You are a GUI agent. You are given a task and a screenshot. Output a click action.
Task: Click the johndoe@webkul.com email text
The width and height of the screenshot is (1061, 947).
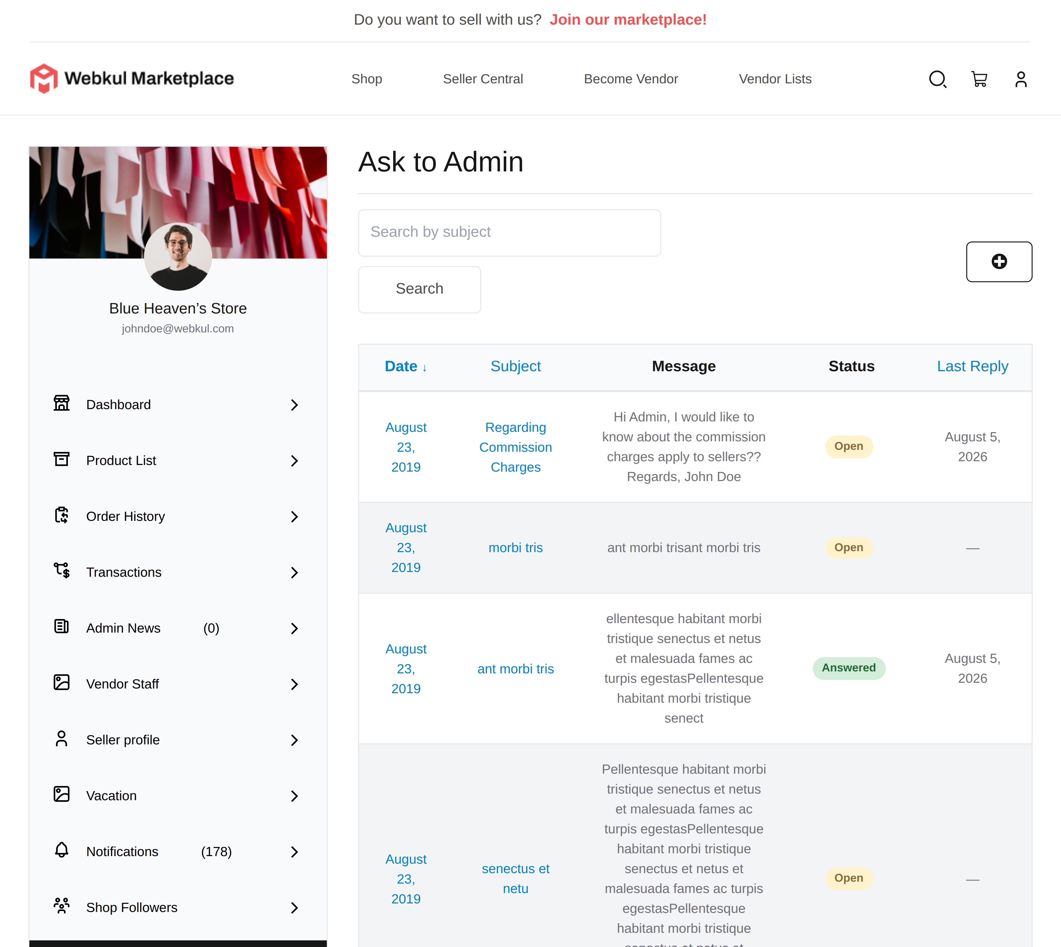(177, 329)
